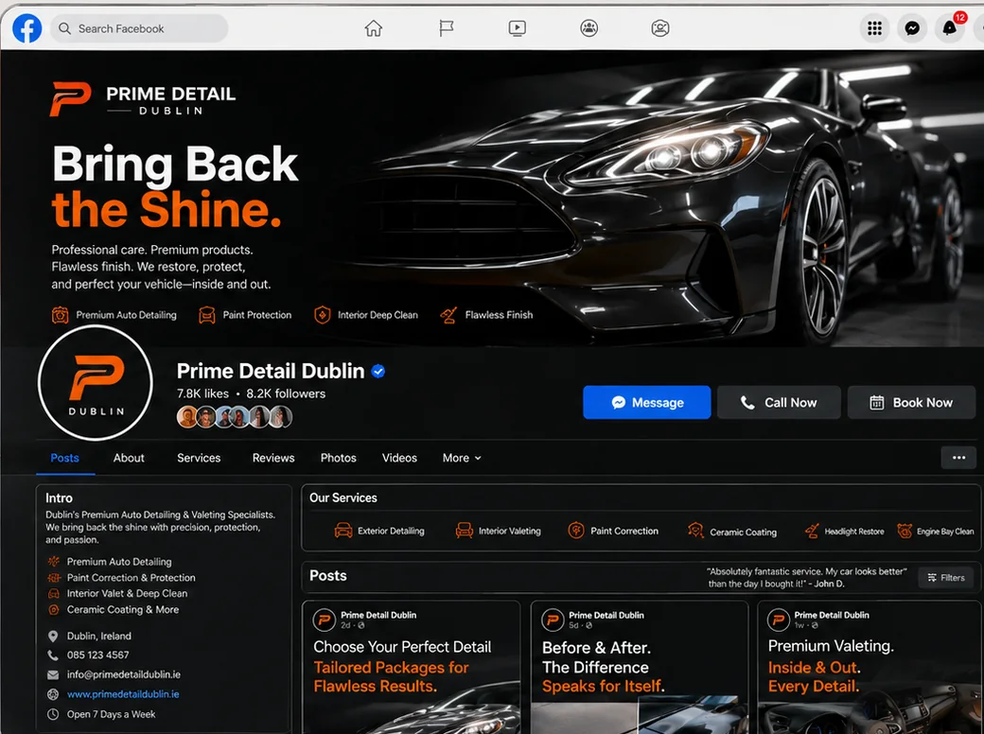Click the Interior Valeting seat icon
Viewport: 984px width, 734px height.
(465, 531)
